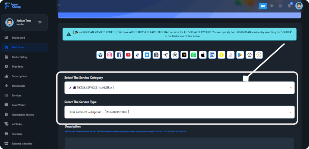Click the Telegram paper-plane icon

tap(166, 55)
